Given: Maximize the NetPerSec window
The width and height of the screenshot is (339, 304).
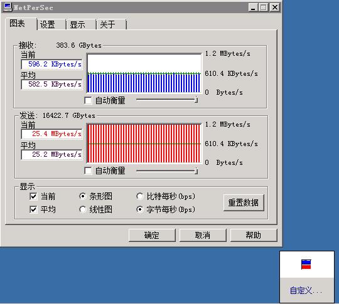Looking at the screenshot, I should [x=263, y=8].
